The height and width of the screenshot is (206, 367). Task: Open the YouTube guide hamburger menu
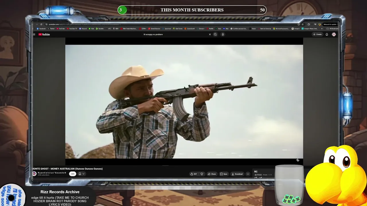click(x=34, y=34)
